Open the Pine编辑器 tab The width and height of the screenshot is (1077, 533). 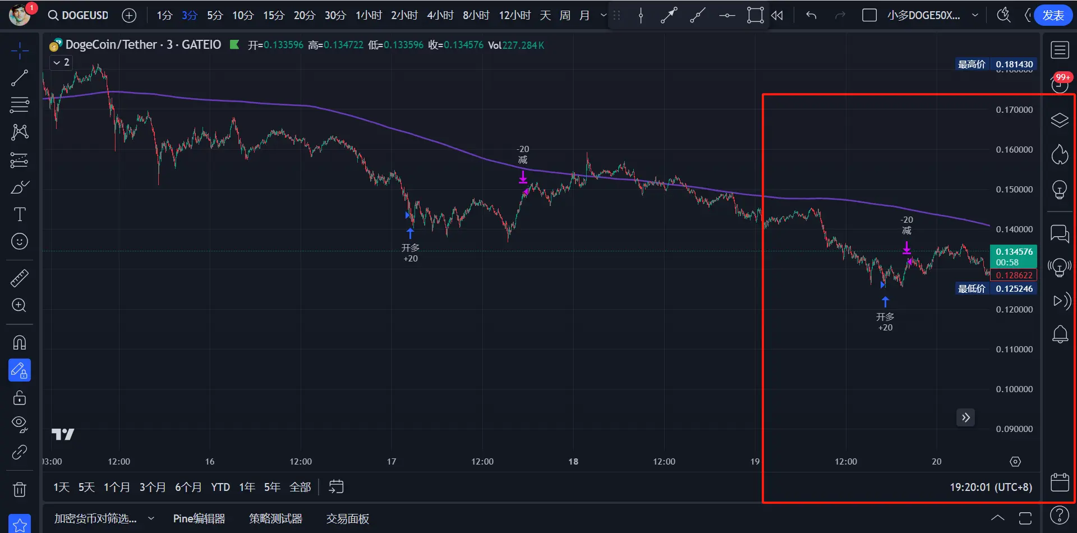[199, 518]
